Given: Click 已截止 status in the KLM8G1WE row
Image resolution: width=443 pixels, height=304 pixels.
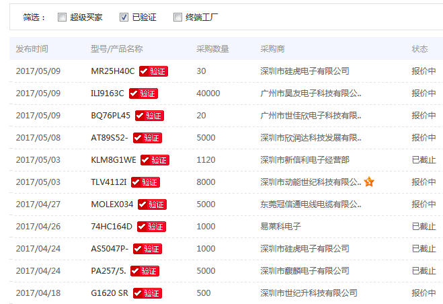Looking at the screenshot, I should pos(424,160).
